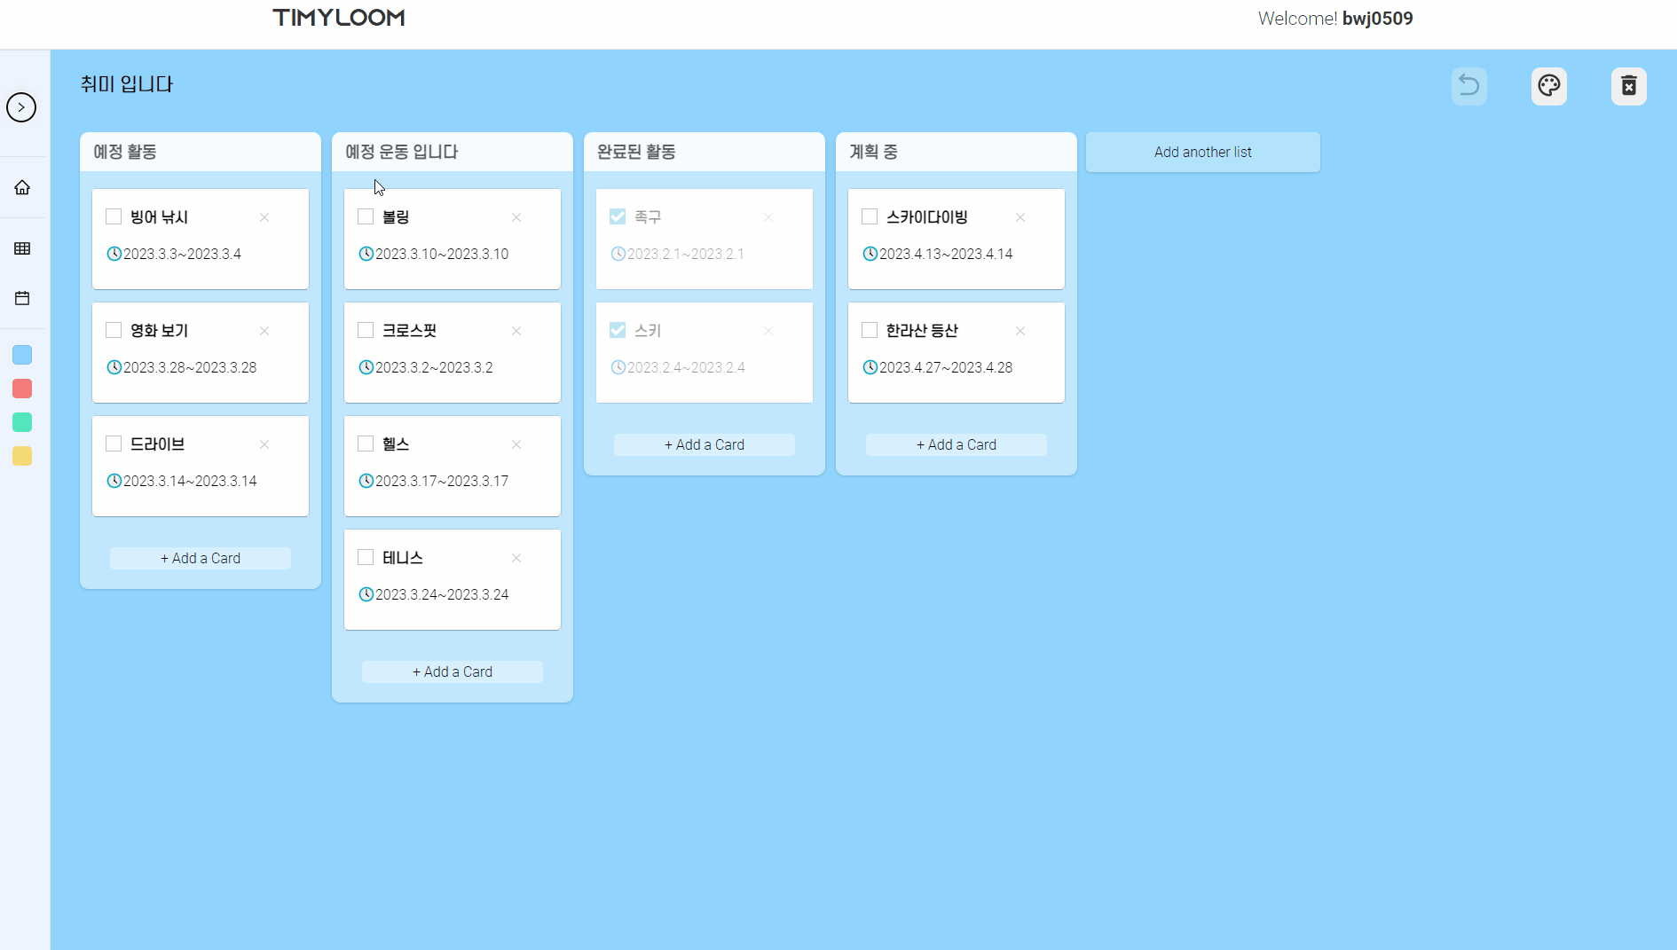The width and height of the screenshot is (1677, 950).
Task: Select the red color swatch in sidebar
Action: (x=21, y=389)
